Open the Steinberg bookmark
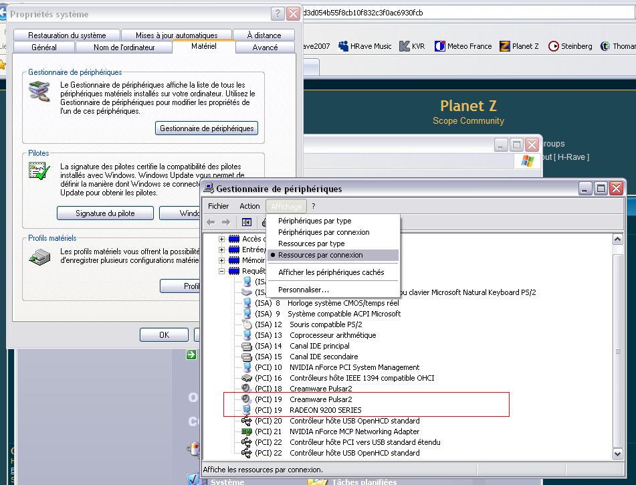The height and width of the screenshot is (485, 636). coord(570,46)
